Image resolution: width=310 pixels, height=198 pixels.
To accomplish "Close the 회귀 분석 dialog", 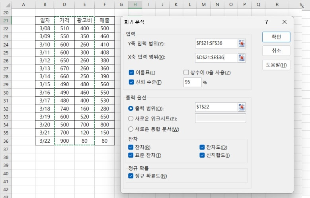I will click(x=285, y=22).
